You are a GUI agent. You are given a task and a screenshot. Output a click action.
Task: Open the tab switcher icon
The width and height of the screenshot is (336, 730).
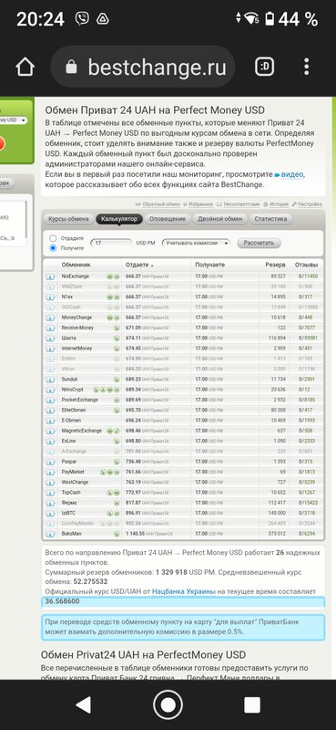(x=264, y=68)
